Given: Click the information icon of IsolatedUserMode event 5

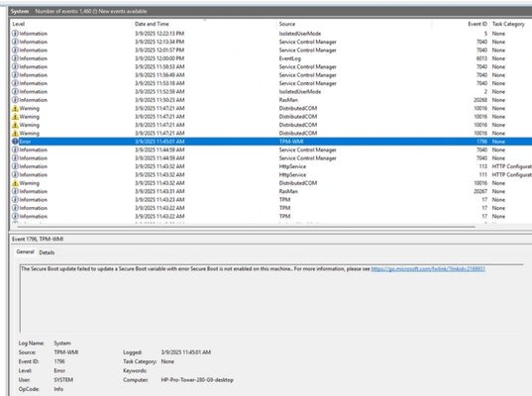Looking at the screenshot, I should [x=15, y=34].
